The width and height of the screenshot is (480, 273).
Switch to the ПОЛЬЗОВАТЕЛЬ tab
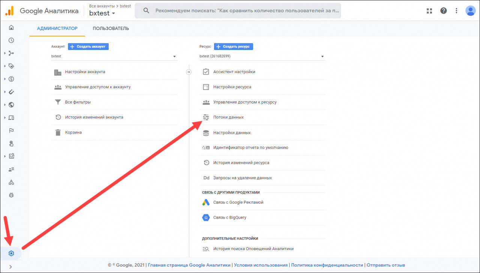pyautogui.click(x=111, y=28)
